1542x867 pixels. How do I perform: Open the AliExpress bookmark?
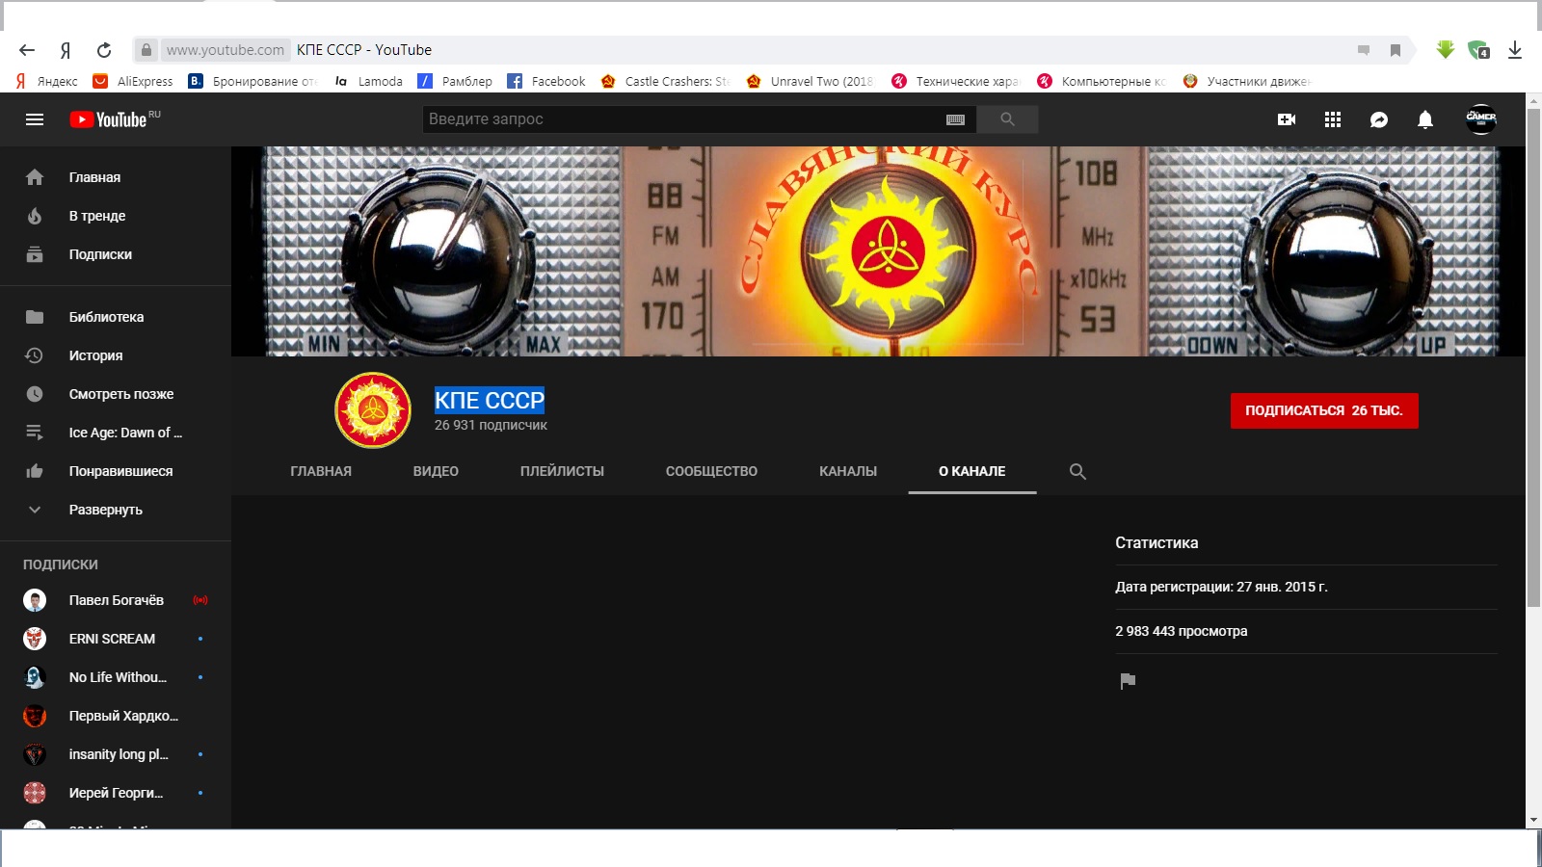pos(133,82)
